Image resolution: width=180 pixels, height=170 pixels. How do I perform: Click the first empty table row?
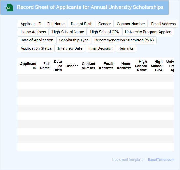tap(95, 78)
